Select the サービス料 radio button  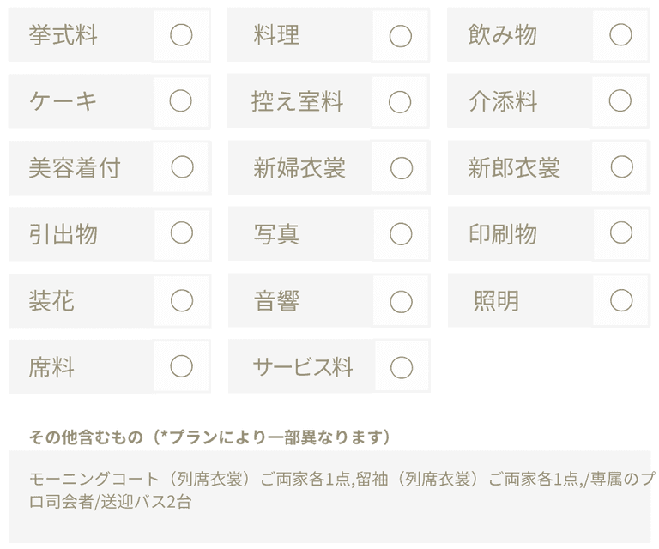pyautogui.click(x=402, y=367)
